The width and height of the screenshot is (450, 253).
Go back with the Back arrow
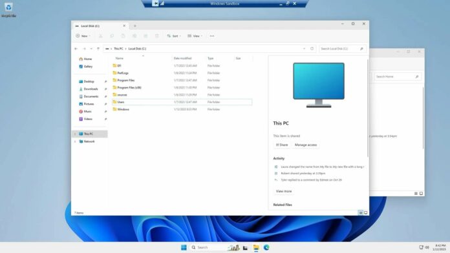point(76,48)
